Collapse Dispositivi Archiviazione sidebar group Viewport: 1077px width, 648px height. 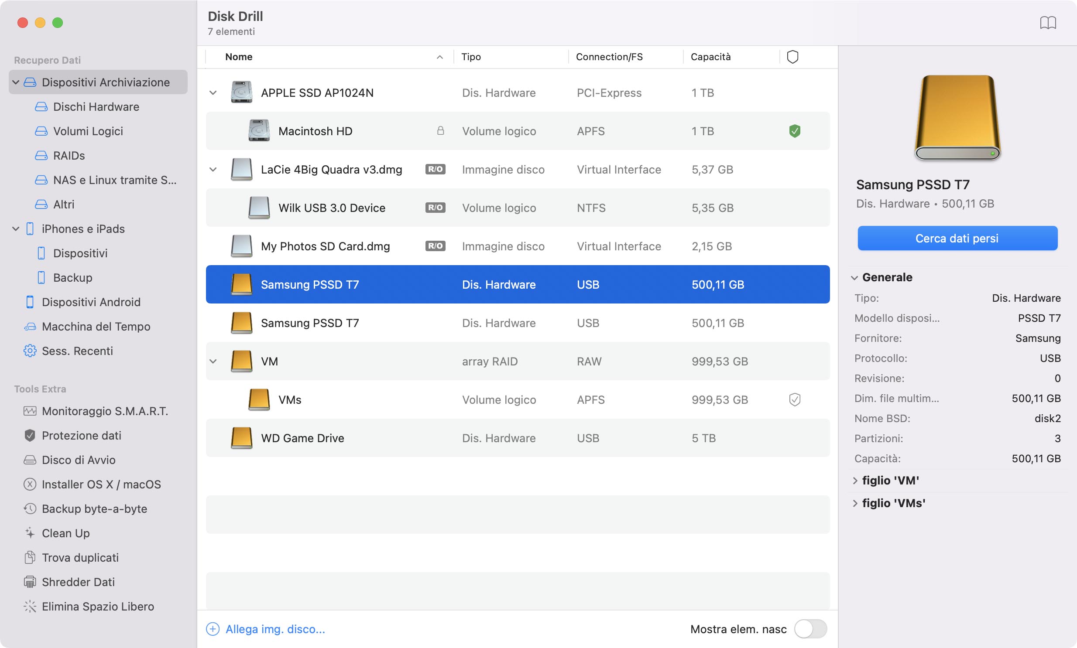(x=16, y=82)
